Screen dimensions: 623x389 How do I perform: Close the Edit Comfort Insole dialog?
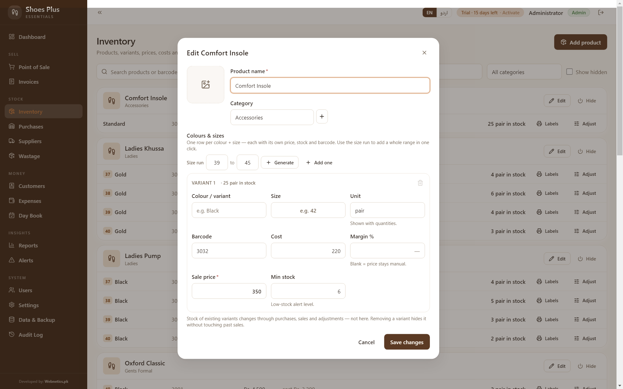click(424, 53)
